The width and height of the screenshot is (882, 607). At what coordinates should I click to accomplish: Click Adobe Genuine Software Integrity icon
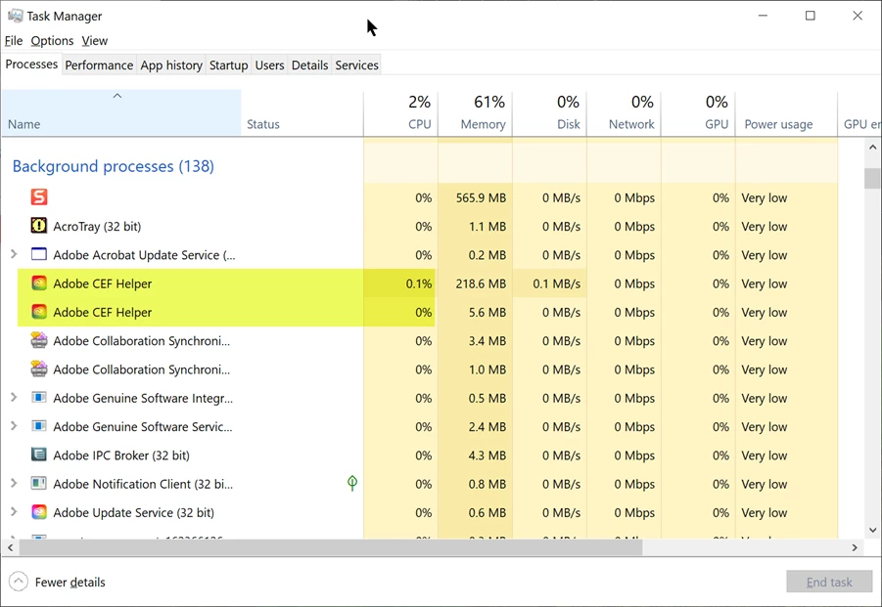click(39, 398)
